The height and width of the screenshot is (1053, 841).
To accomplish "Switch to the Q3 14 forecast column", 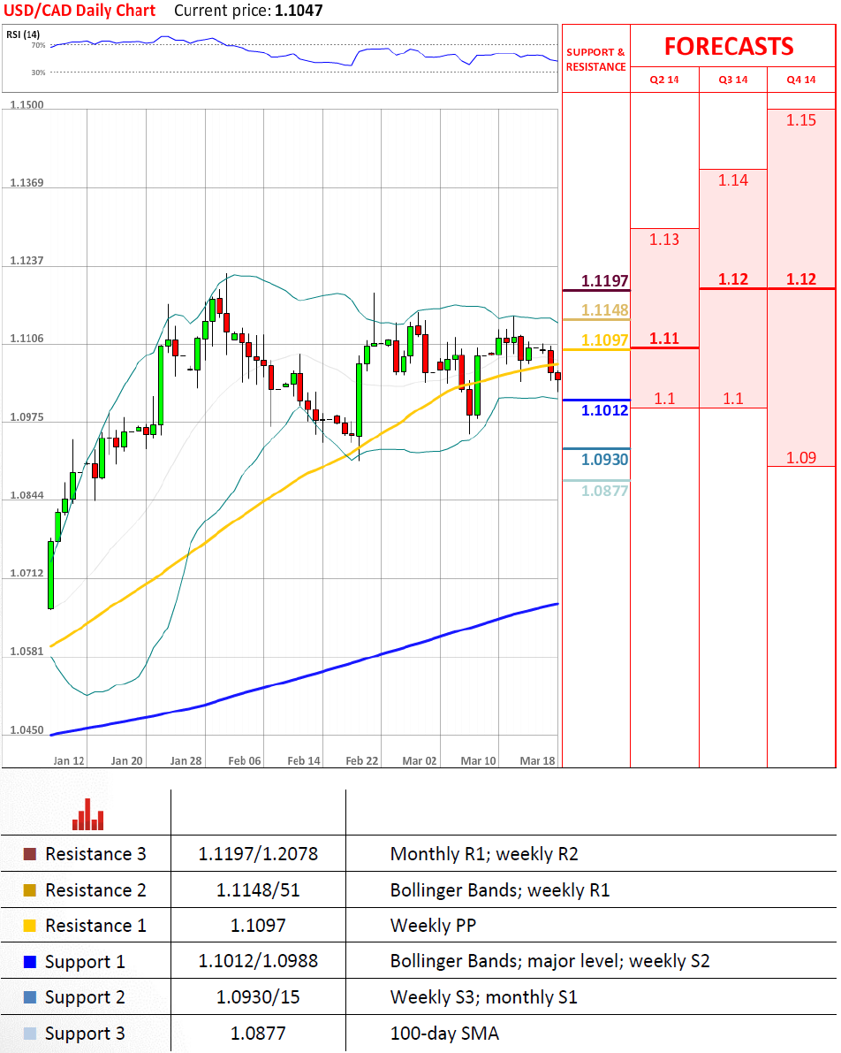I will click(732, 80).
